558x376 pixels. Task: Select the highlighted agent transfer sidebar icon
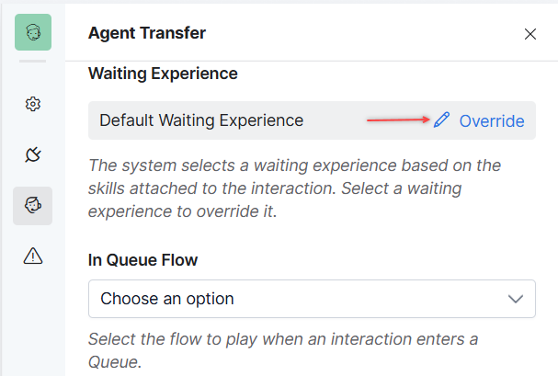33,206
